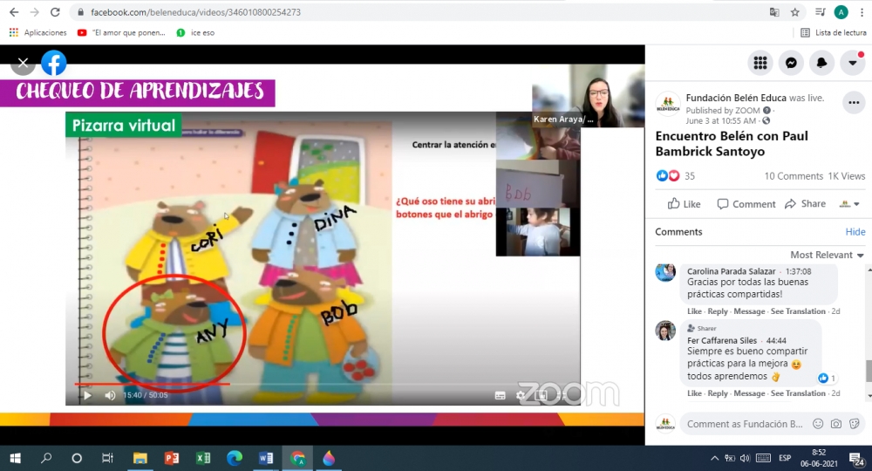
Task: Jump to 1:37:08 timestamp in comment
Action: coord(798,271)
